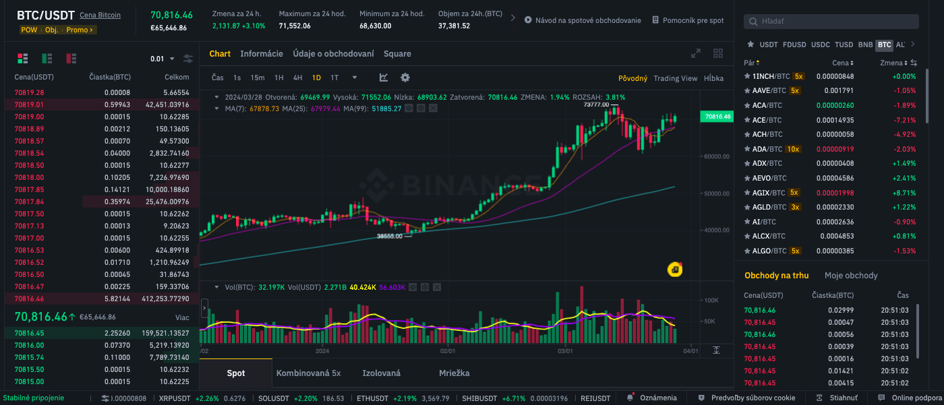Select the line chart indicator icon next to intervals

pyautogui.click(x=384, y=77)
